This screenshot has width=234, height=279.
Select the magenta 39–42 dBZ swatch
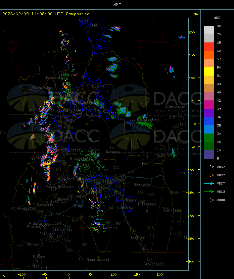coord(209,105)
